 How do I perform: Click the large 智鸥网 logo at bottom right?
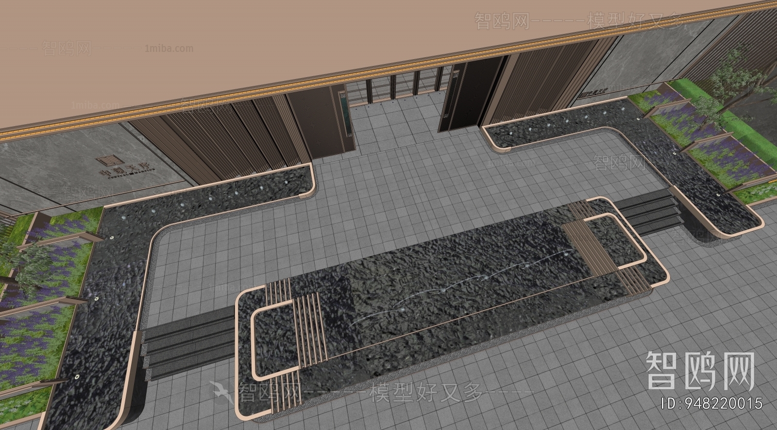pyautogui.click(x=700, y=371)
